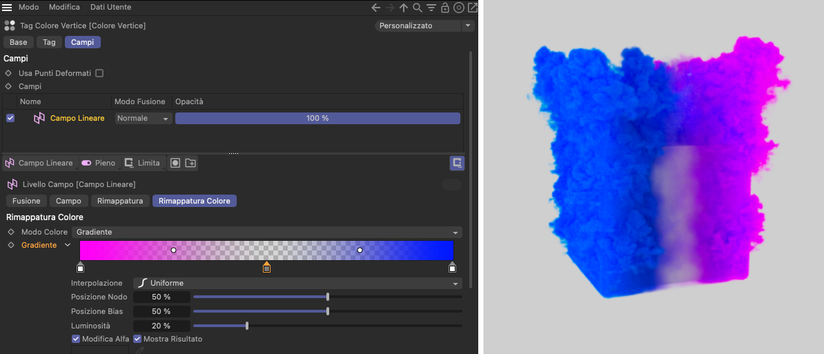Click the Colore Vertice tag icon
The image size is (824, 354).
click(9, 26)
